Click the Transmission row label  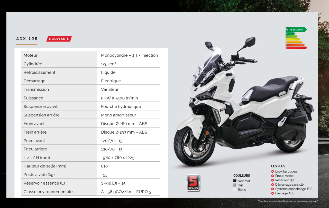pyautogui.click(x=36, y=89)
